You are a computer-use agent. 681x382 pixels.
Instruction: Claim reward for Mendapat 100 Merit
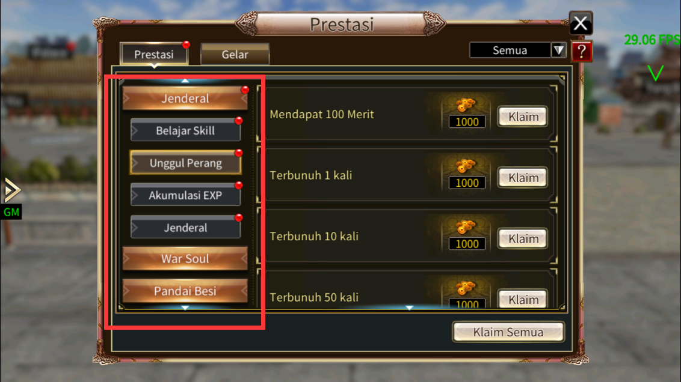point(523,117)
